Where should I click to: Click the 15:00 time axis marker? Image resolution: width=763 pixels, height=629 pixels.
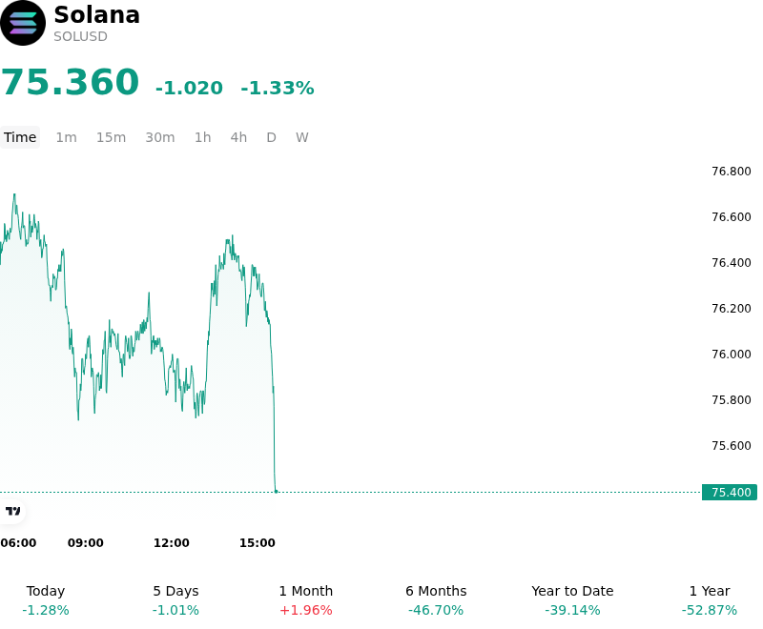(x=258, y=543)
